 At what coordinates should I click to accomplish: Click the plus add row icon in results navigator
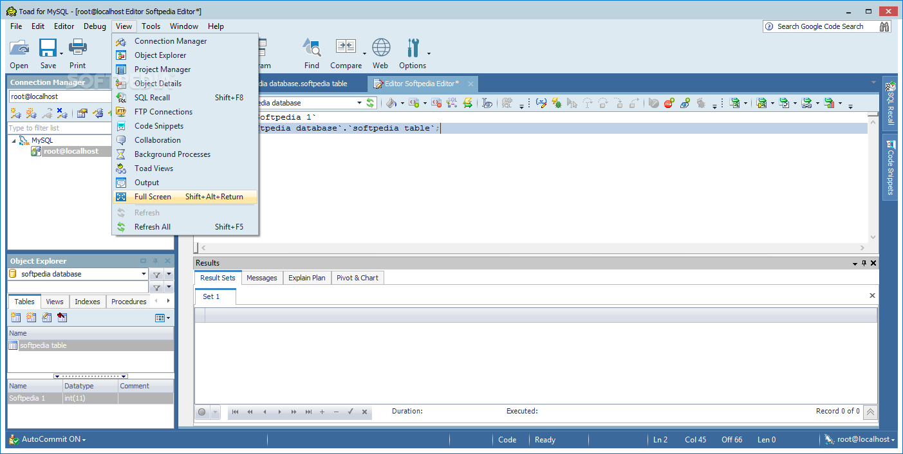pos(322,412)
